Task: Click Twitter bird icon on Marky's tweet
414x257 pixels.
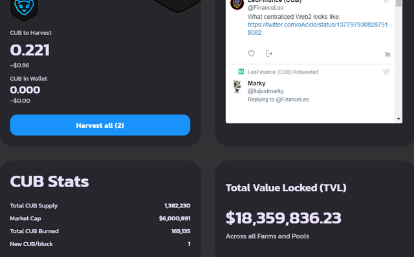Action: coord(386,72)
